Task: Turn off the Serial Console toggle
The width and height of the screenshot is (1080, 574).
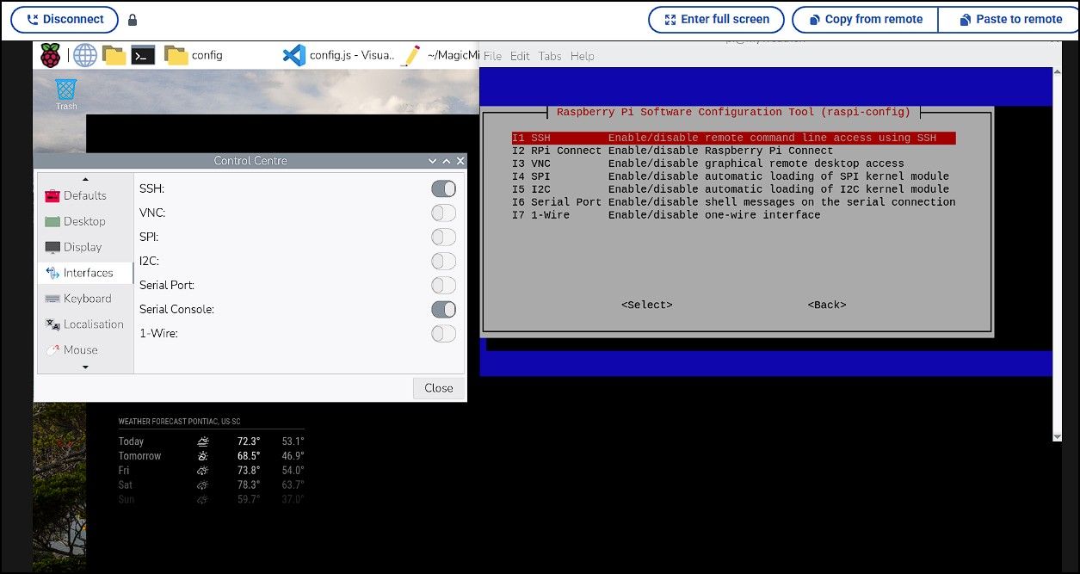Action: coord(443,309)
